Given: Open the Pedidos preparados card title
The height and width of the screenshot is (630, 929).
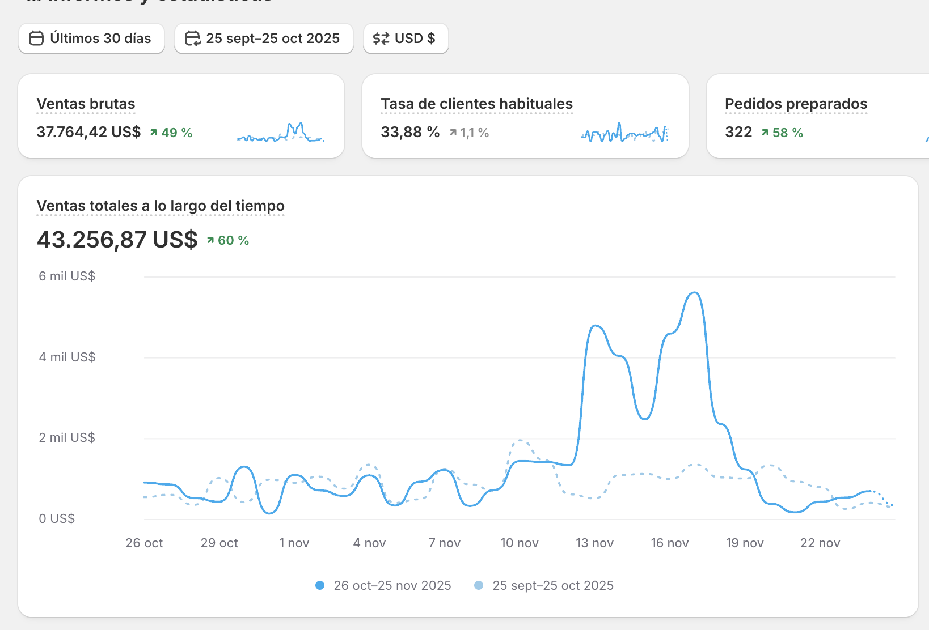Looking at the screenshot, I should 796,104.
